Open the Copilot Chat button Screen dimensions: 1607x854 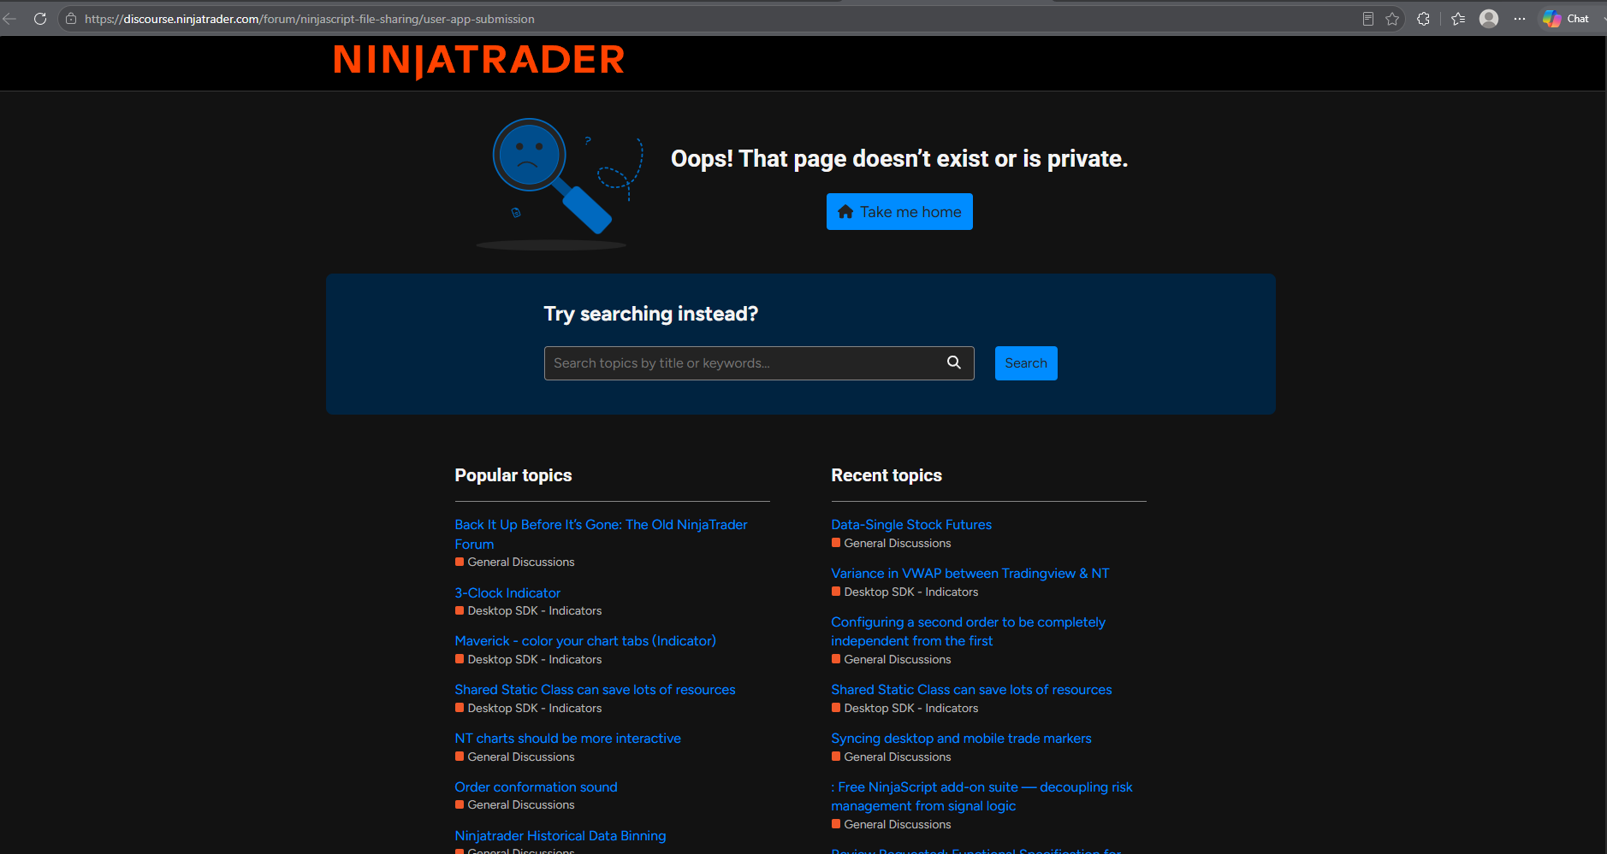point(1567,19)
